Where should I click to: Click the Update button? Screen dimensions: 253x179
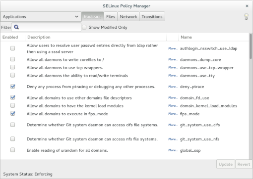226,164
